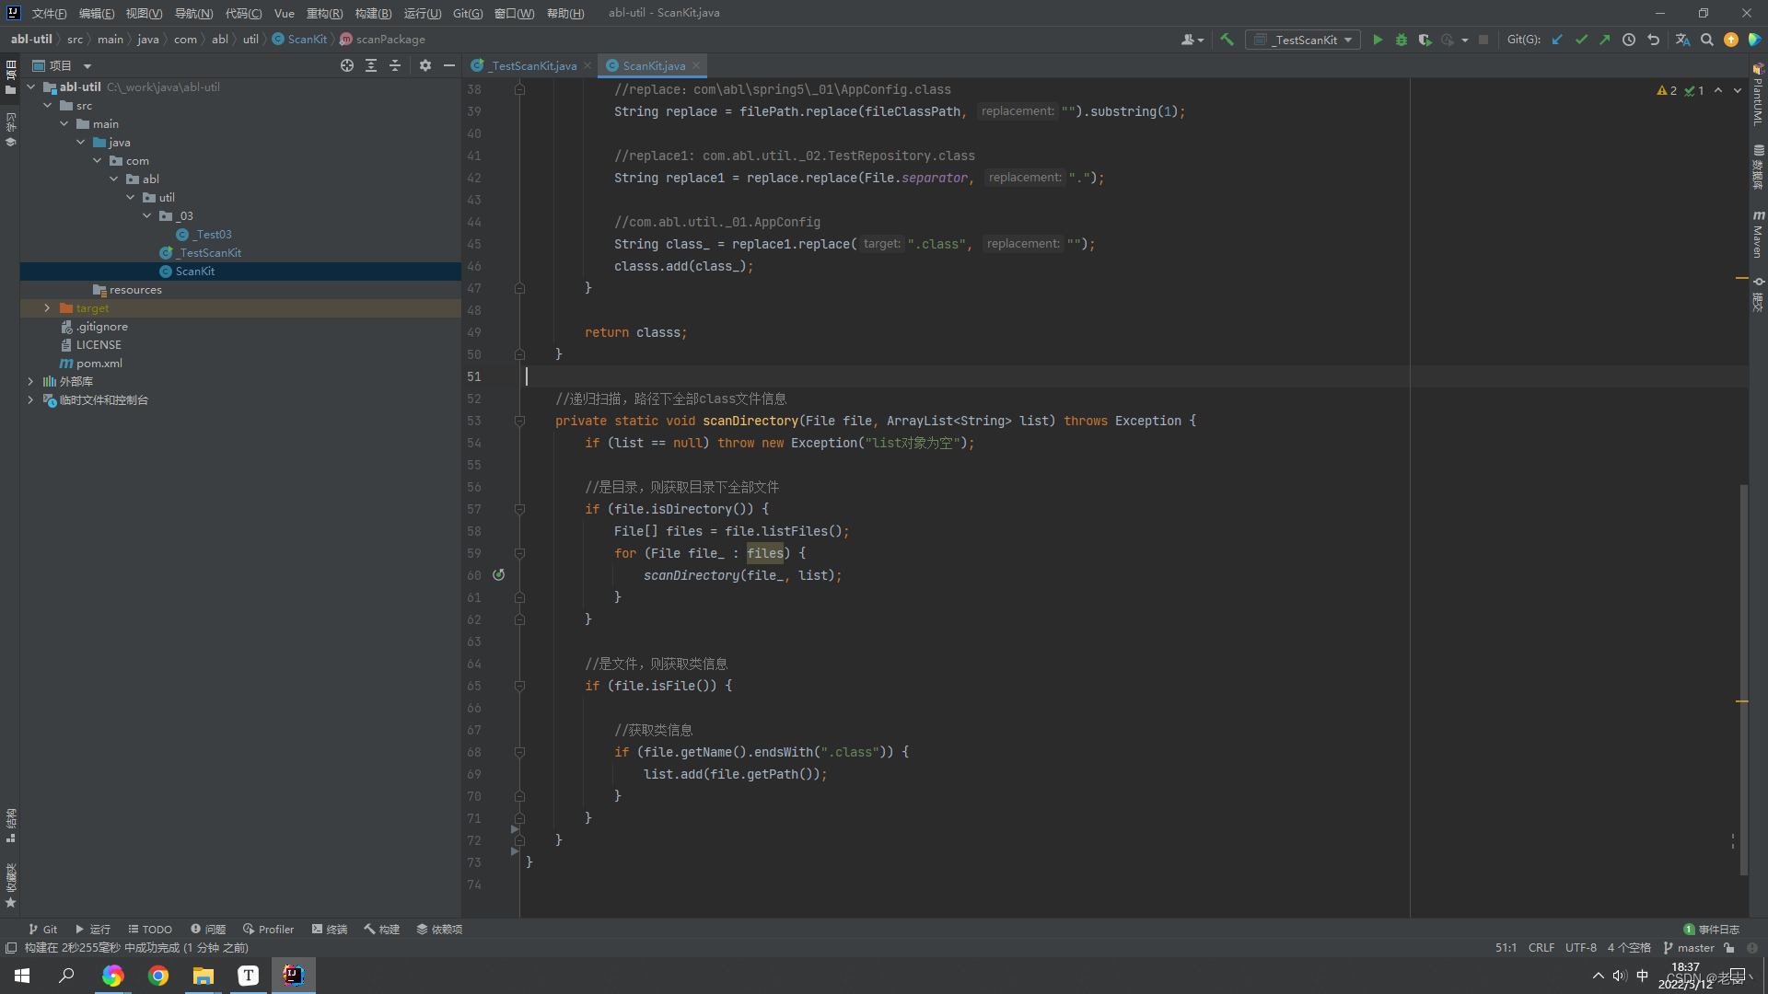This screenshot has width=1768, height=994.
Task: Click the Debug bug icon
Action: click(1402, 40)
